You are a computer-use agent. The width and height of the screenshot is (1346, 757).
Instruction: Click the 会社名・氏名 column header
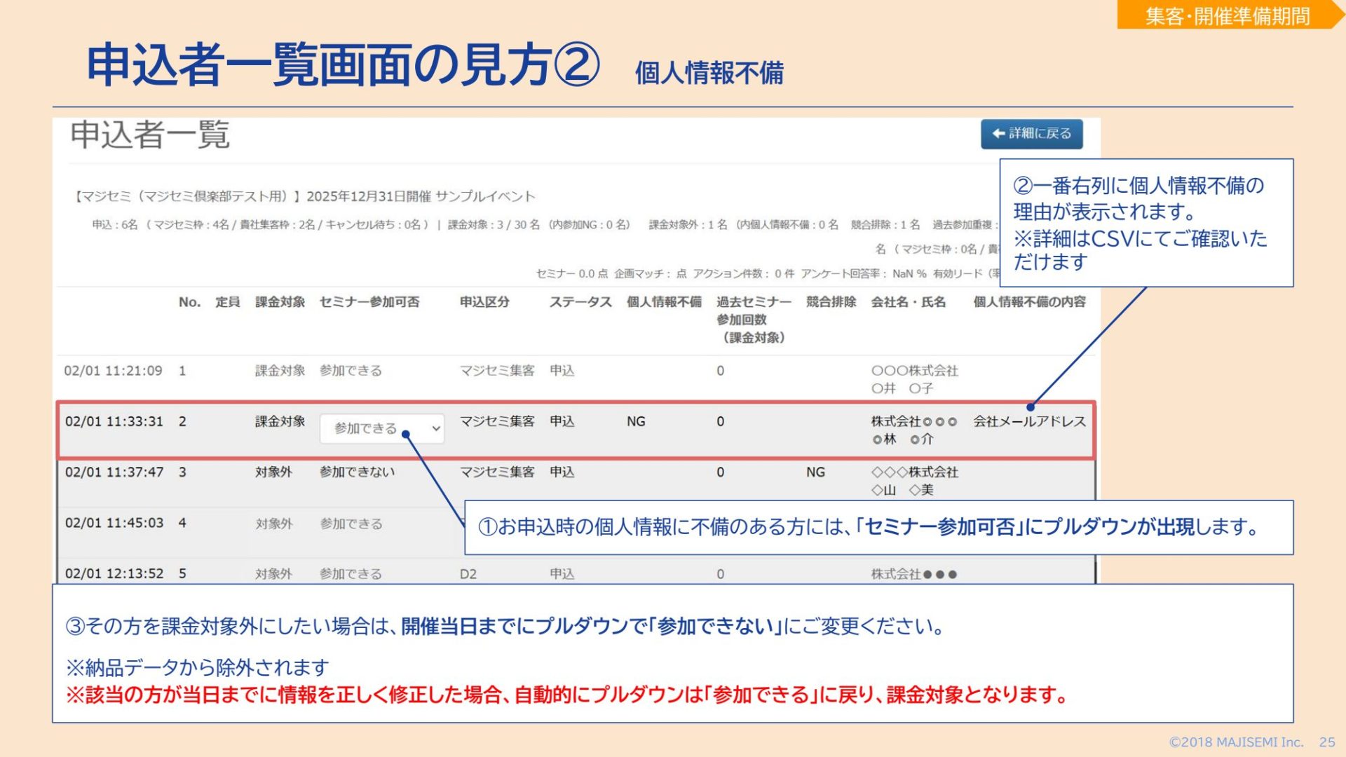click(908, 302)
